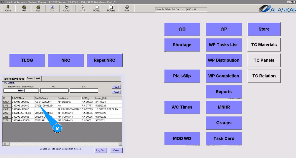
Task: Open the Shortage module
Action: pos(182,45)
